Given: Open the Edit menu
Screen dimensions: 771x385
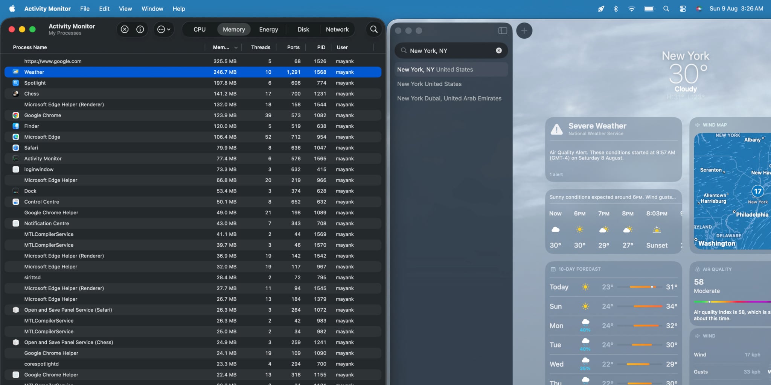Looking at the screenshot, I should click(104, 9).
